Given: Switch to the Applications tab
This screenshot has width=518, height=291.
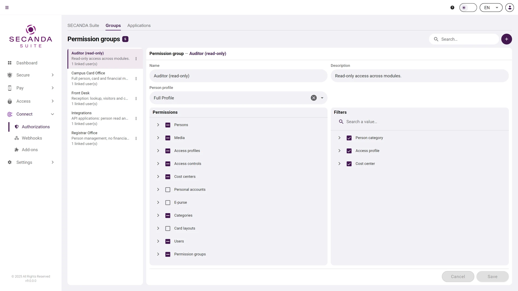Looking at the screenshot, I should 139,25.
